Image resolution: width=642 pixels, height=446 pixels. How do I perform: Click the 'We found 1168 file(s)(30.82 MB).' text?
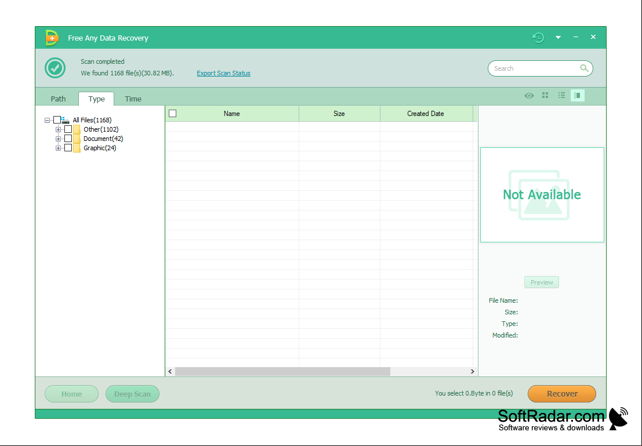click(x=128, y=73)
